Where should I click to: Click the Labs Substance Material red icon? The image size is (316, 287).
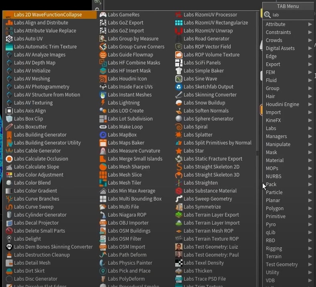(179, 191)
